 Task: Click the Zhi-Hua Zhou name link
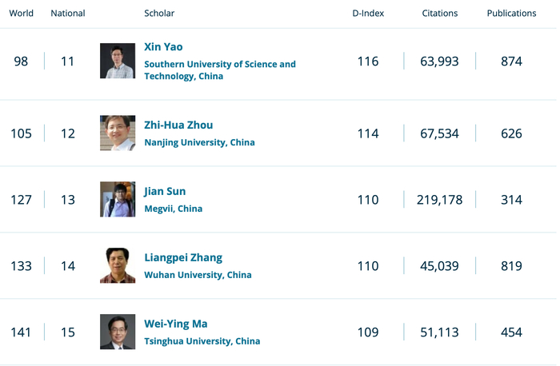[178, 125]
